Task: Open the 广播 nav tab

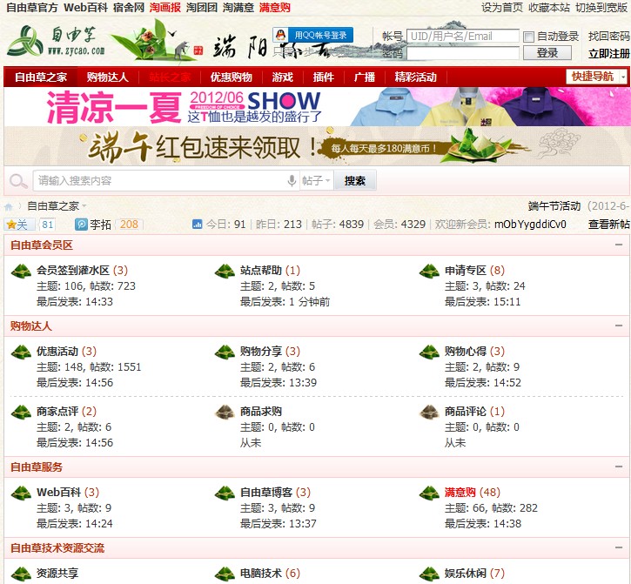Action: 365,77
